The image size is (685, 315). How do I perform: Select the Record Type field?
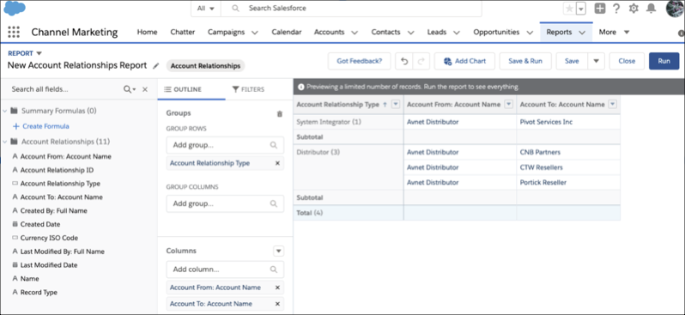(39, 293)
